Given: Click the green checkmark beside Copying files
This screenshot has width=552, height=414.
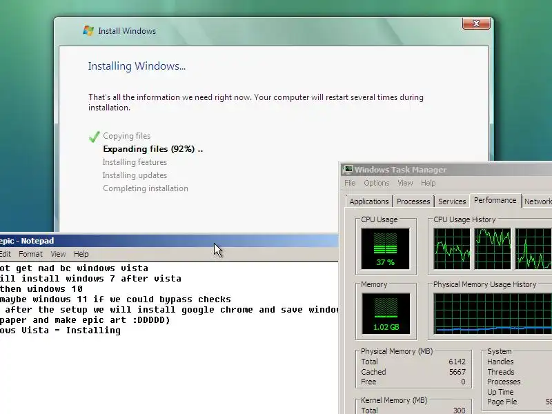Looking at the screenshot, I should (94, 136).
